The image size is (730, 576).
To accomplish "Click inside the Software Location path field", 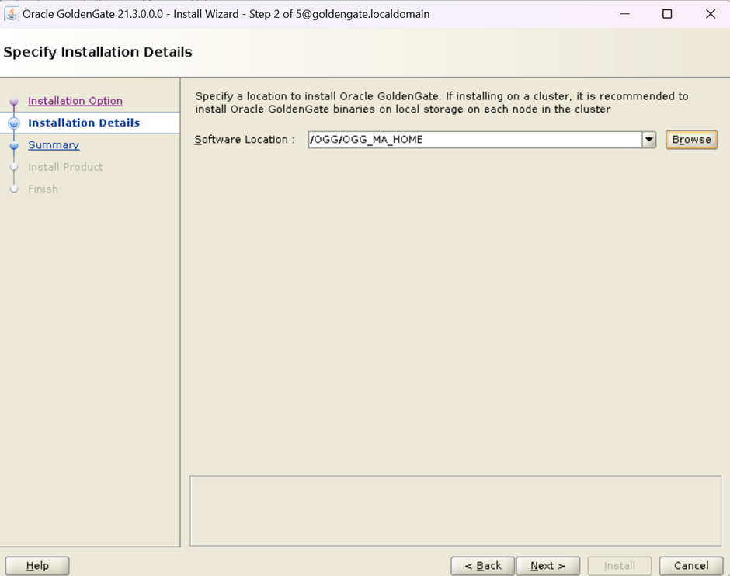I will point(474,140).
